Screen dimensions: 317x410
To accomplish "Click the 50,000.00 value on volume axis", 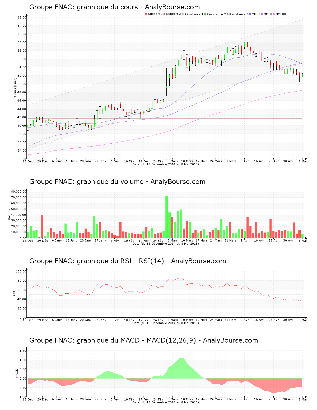I will (x=18, y=209).
